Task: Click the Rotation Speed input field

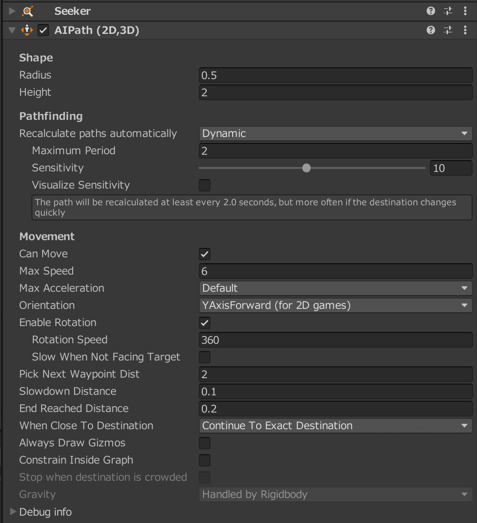Action: point(335,340)
